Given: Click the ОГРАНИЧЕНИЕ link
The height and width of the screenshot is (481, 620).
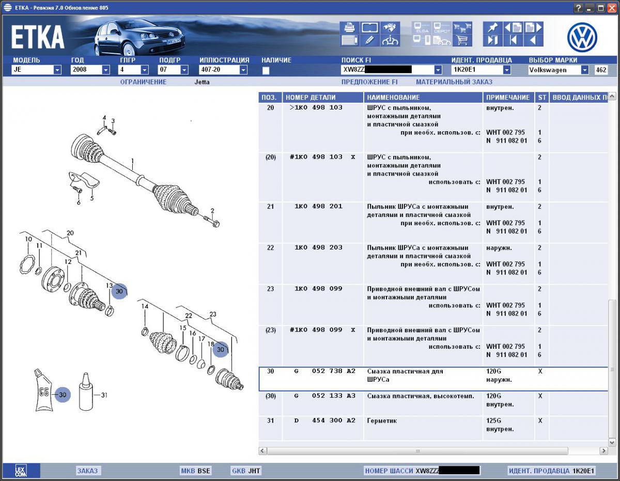Looking at the screenshot, I should pyautogui.click(x=143, y=82).
